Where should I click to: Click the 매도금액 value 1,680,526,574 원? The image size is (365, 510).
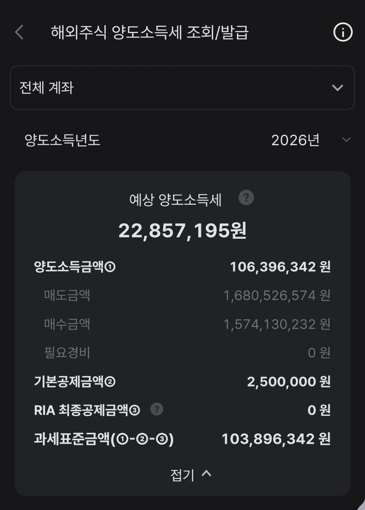(x=277, y=295)
